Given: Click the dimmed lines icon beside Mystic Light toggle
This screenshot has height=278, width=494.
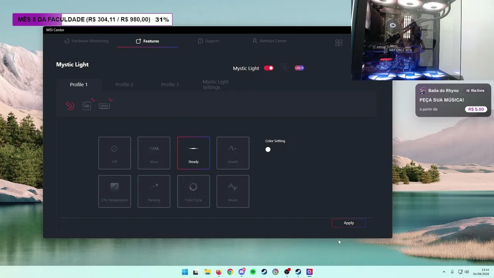Looking at the screenshot, I should 284,68.
